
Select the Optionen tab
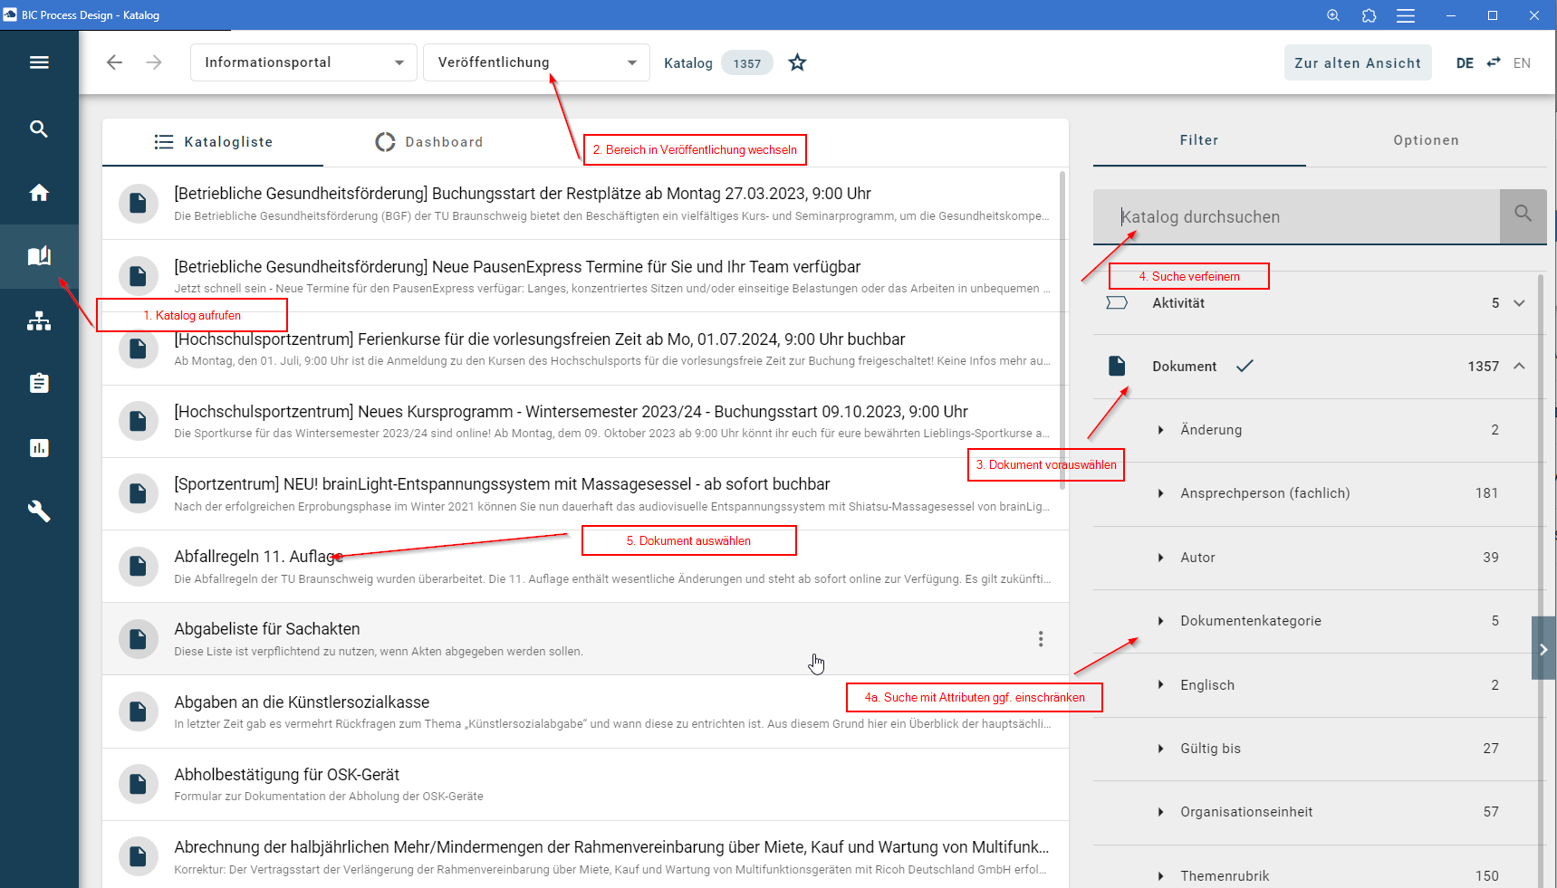click(x=1426, y=140)
